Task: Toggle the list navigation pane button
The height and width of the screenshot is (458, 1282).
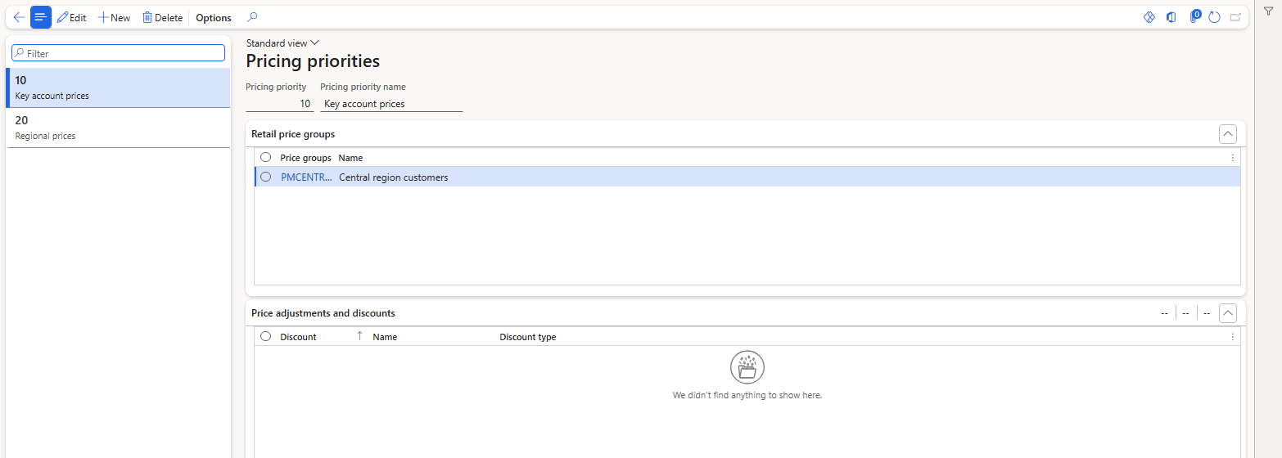Action: click(x=41, y=17)
